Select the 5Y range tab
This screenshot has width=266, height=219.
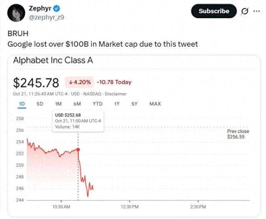point(134,104)
